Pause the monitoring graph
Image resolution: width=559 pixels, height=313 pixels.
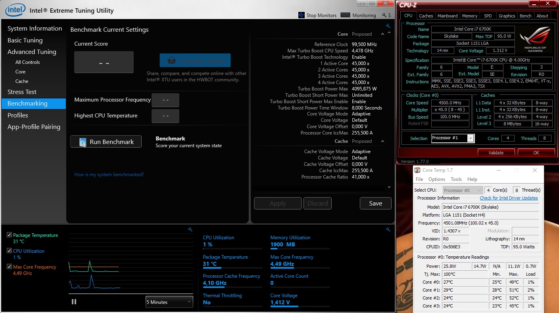point(74,302)
